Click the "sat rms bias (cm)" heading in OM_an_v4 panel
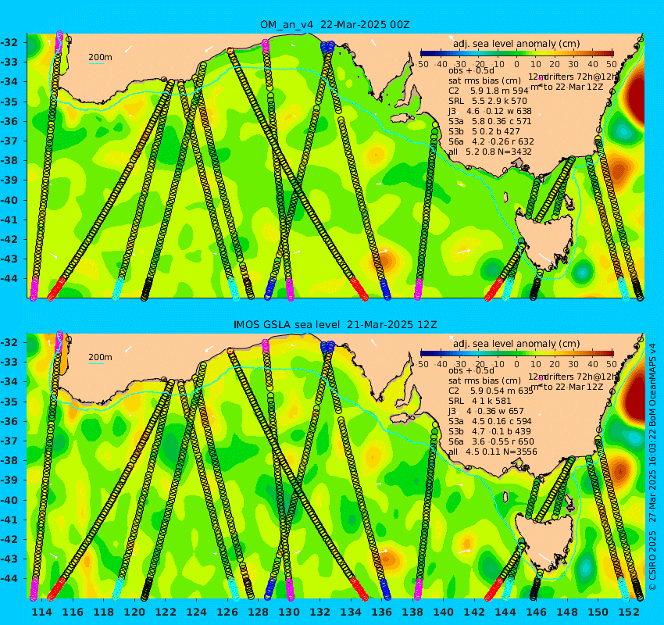 [x=484, y=80]
